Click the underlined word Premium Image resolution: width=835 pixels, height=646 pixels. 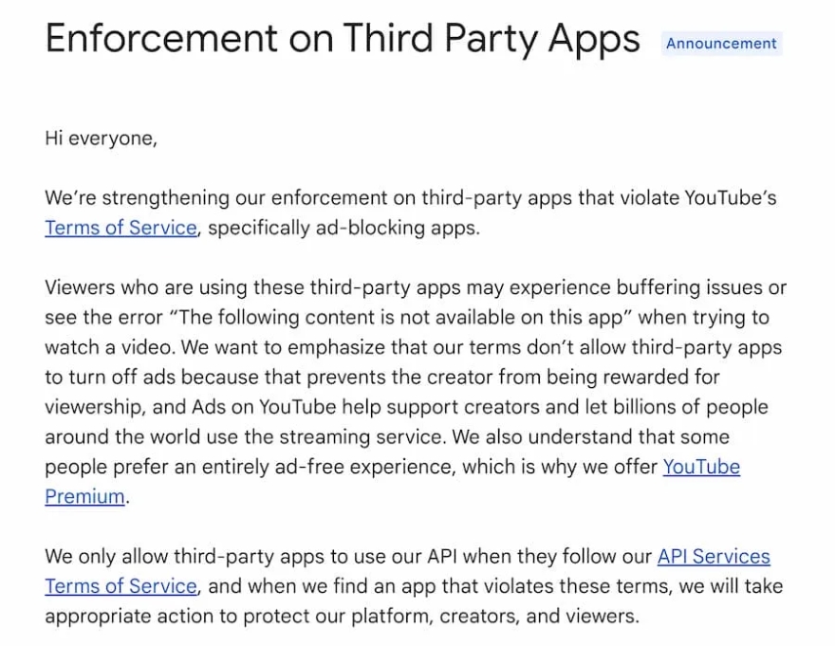point(84,496)
